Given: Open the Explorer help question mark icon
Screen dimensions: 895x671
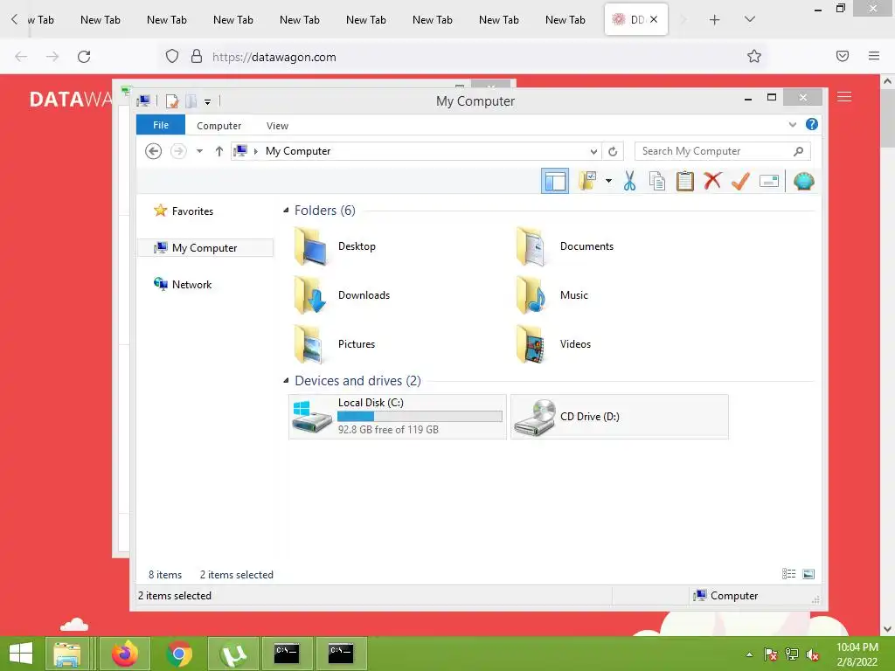Looking at the screenshot, I should 812,124.
